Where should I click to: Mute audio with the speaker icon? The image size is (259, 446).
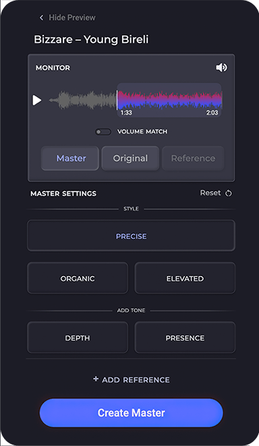[221, 67]
